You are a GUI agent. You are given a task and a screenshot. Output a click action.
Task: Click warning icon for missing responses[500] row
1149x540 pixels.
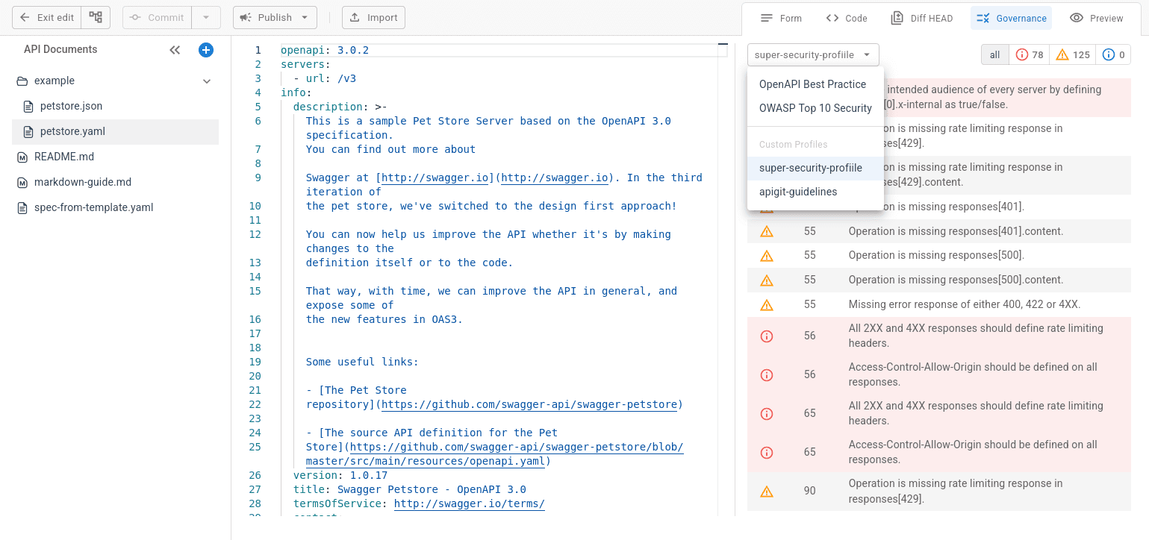(x=766, y=256)
